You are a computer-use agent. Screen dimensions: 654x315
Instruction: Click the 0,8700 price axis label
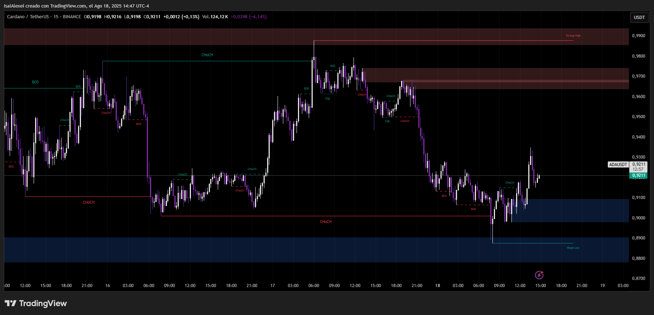click(639, 278)
